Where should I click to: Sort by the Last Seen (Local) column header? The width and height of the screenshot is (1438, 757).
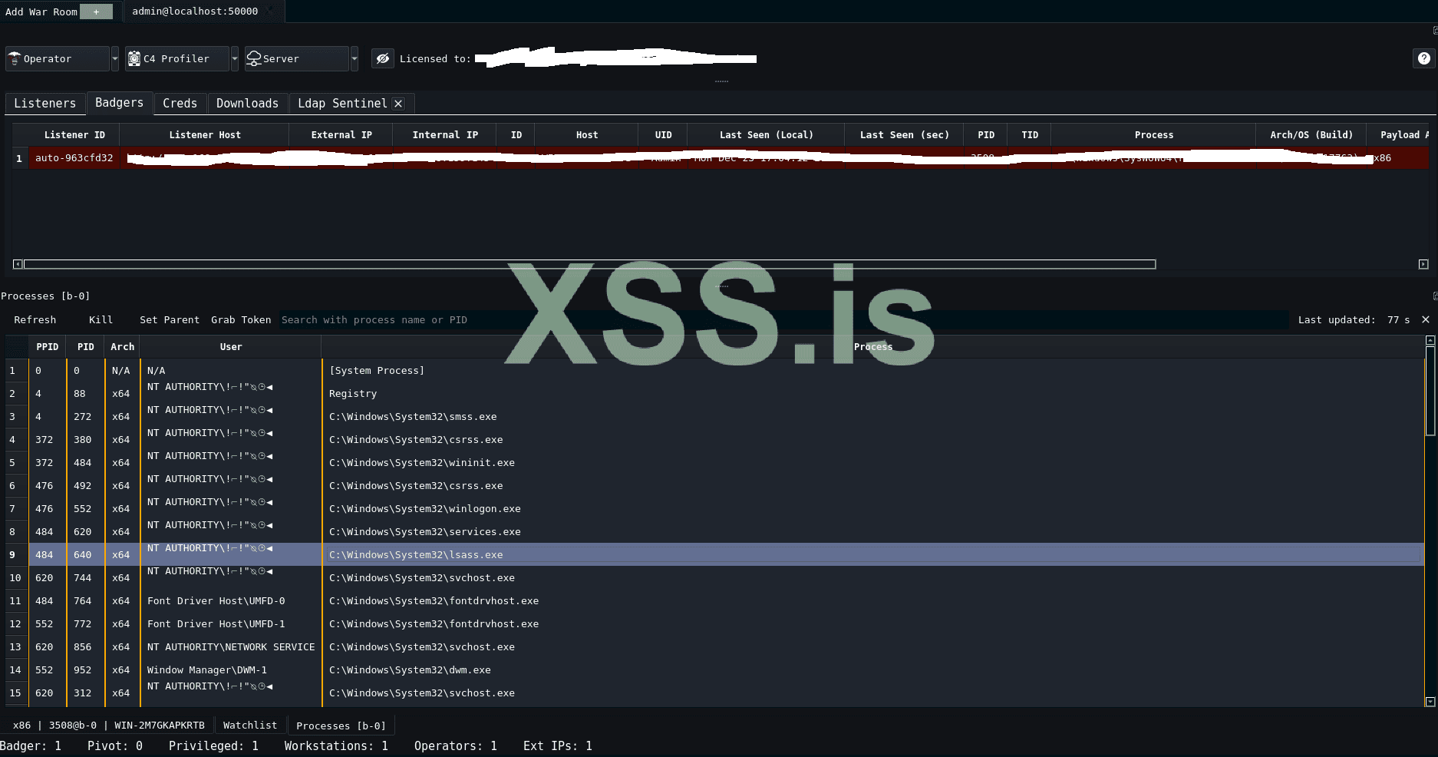766,134
